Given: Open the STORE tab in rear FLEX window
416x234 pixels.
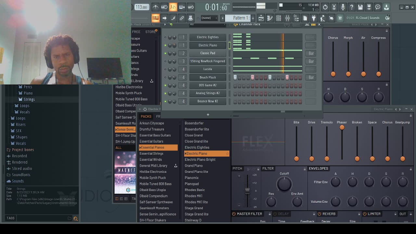Looking at the screenshot, I should (150, 32).
